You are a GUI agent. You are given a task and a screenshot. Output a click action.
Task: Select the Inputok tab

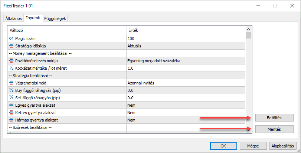(x=33, y=18)
